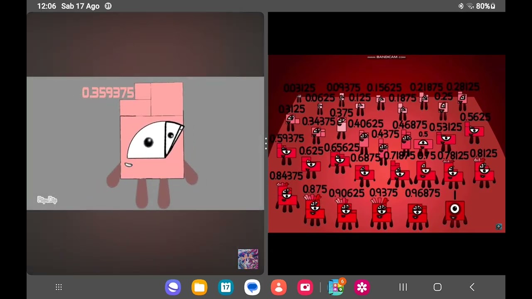The height and width of the screenshot is (299, 532).
Task: Open the Calendar app showing 17
Action: pyautogui.click(x=226, y=287)
